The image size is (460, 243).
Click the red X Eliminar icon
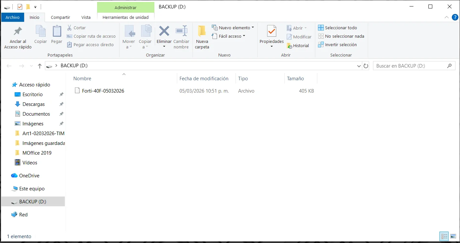tap(164, 31)
